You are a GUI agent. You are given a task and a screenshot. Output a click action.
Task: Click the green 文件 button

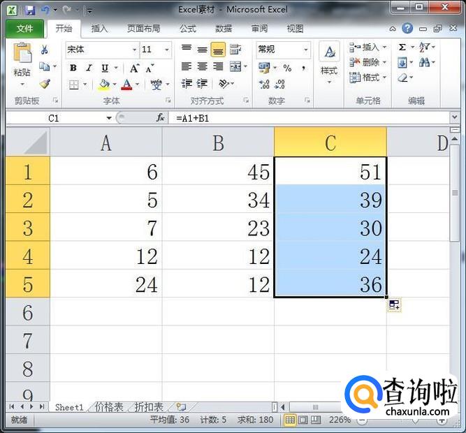[x=24, y=29]
